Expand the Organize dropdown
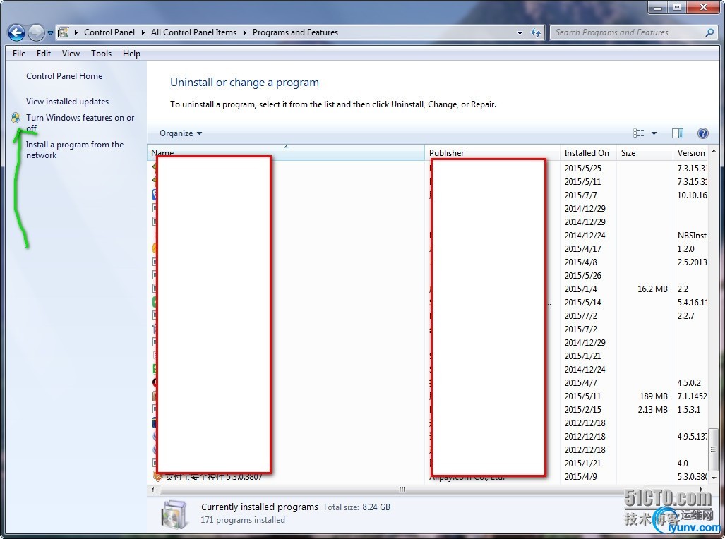The height and width of the screenshot is (539, 725). 181,133
